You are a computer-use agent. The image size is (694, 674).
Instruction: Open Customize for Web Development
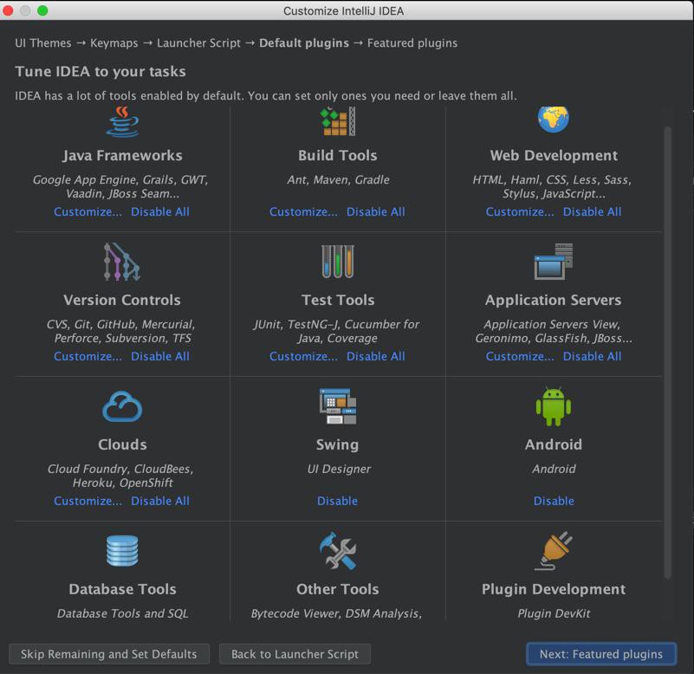[x=520, y=212]
